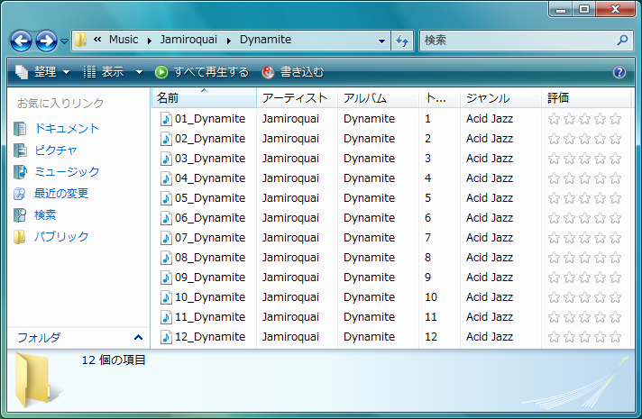Sort by アーティスト column header

coord(298,97)
